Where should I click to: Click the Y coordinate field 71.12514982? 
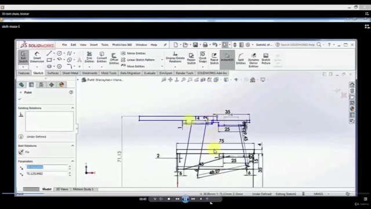tap(47, 174)
